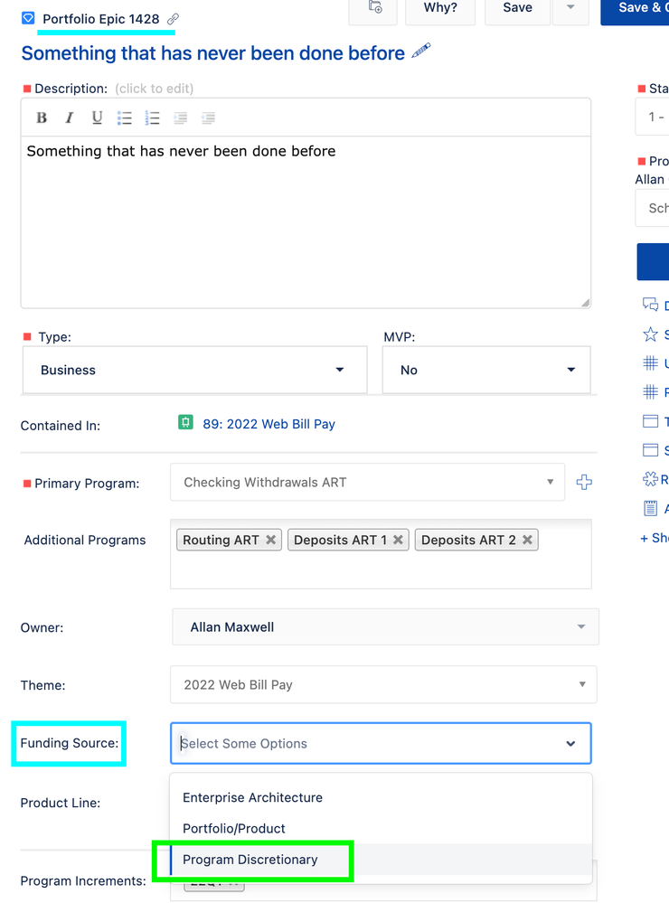Click the Funding Source Select Some Options field

point(381,744)
